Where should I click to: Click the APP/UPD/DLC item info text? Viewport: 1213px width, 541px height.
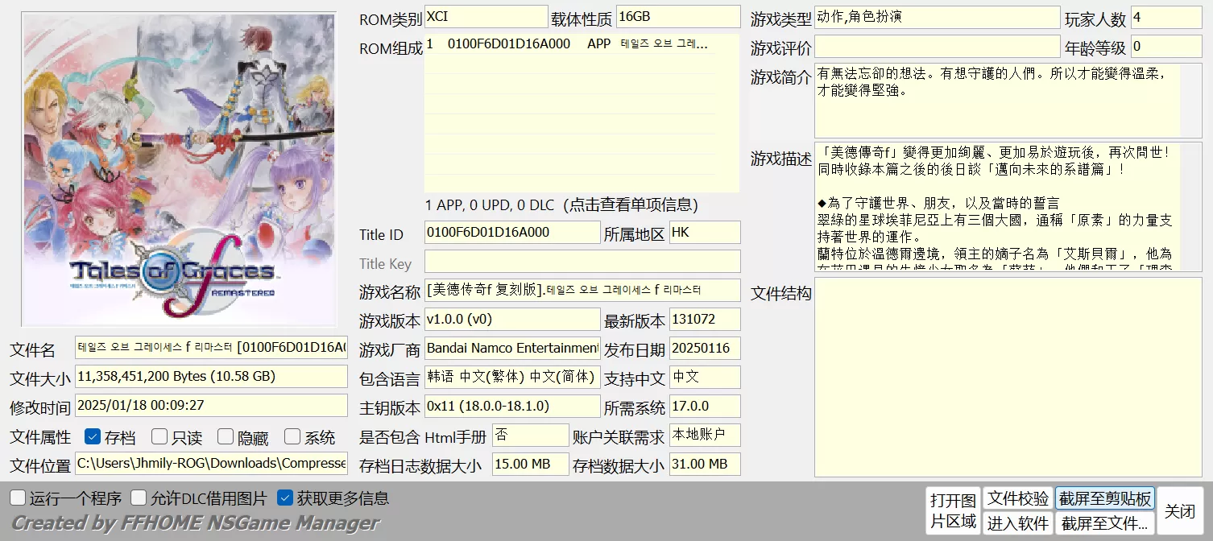pyautogui.click(x=561, y=205)
